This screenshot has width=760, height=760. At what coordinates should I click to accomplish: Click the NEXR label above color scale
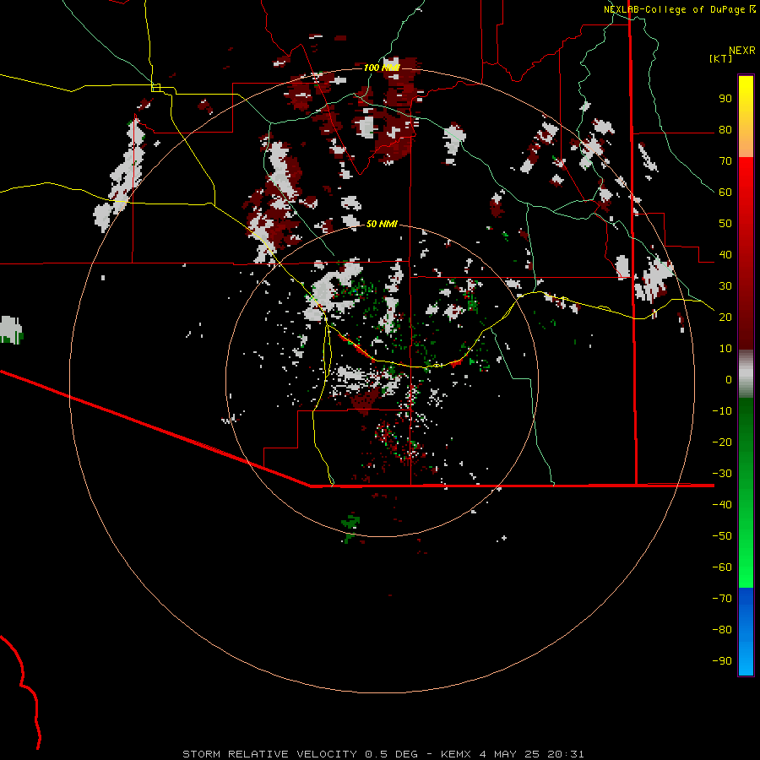[742, 51]
